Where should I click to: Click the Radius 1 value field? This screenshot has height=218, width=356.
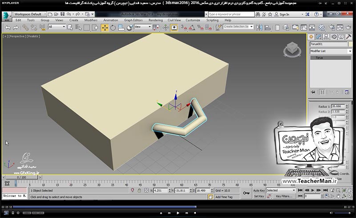(x=338, y=106)
